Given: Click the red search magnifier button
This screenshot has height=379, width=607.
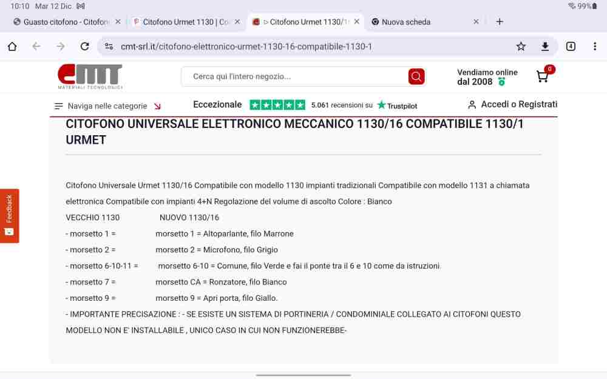Looking at the screenshot, I should coord(416,76).
